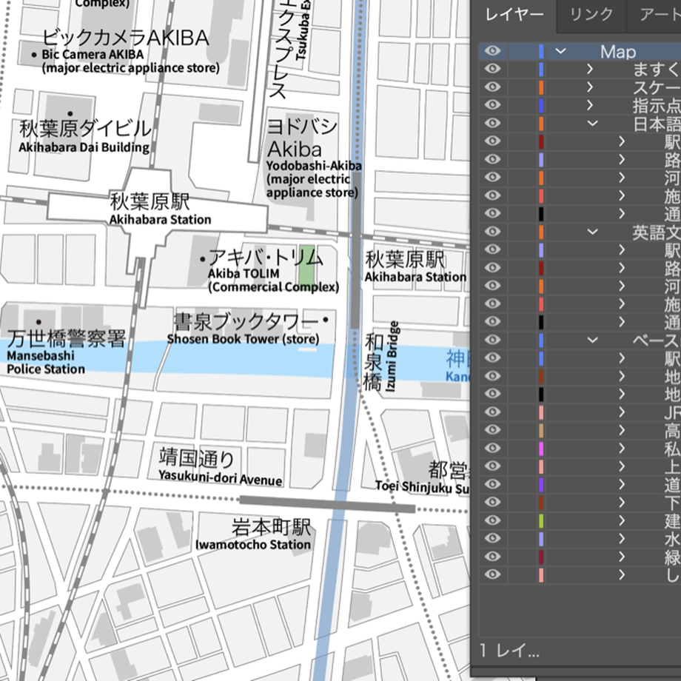Hide the 緑 sublayer
The height and width of the screenshot is (681, 681).
tap(492, 557)
